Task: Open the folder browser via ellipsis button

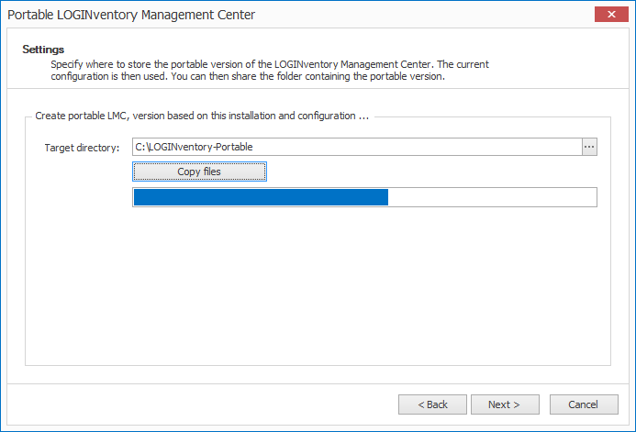Action: (589, 147)
